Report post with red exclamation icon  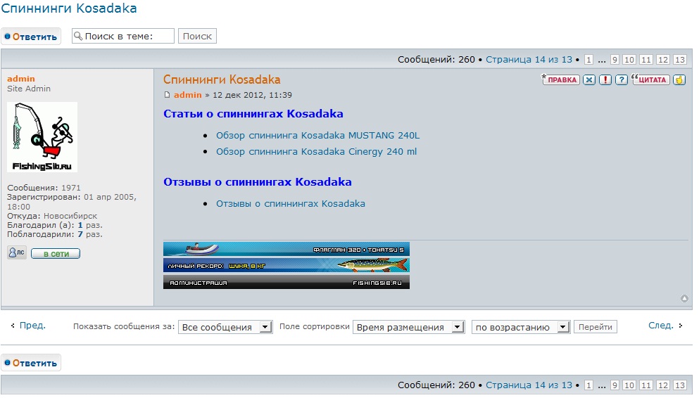pos(605,79)
